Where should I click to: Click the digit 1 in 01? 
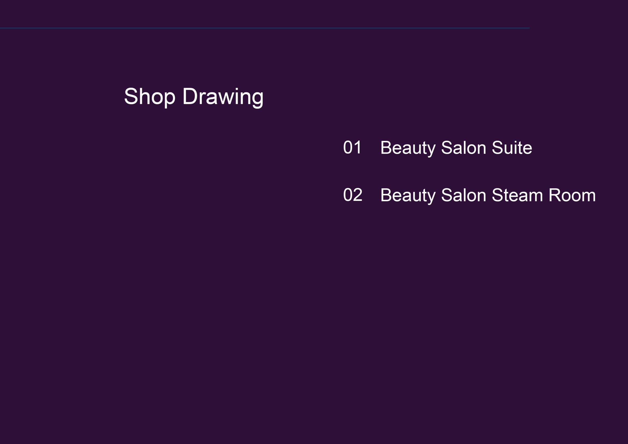click(x=358, y=147)
